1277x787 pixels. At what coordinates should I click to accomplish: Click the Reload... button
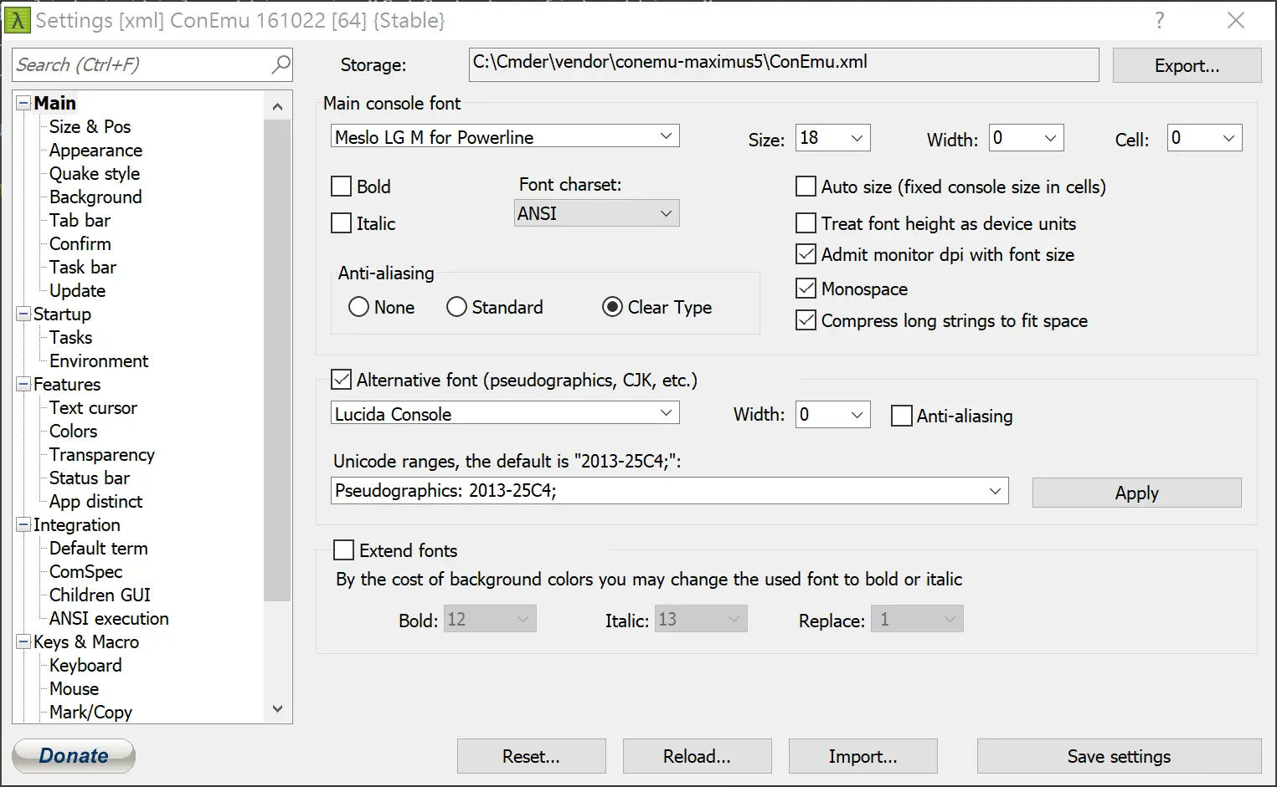(697, 756)
